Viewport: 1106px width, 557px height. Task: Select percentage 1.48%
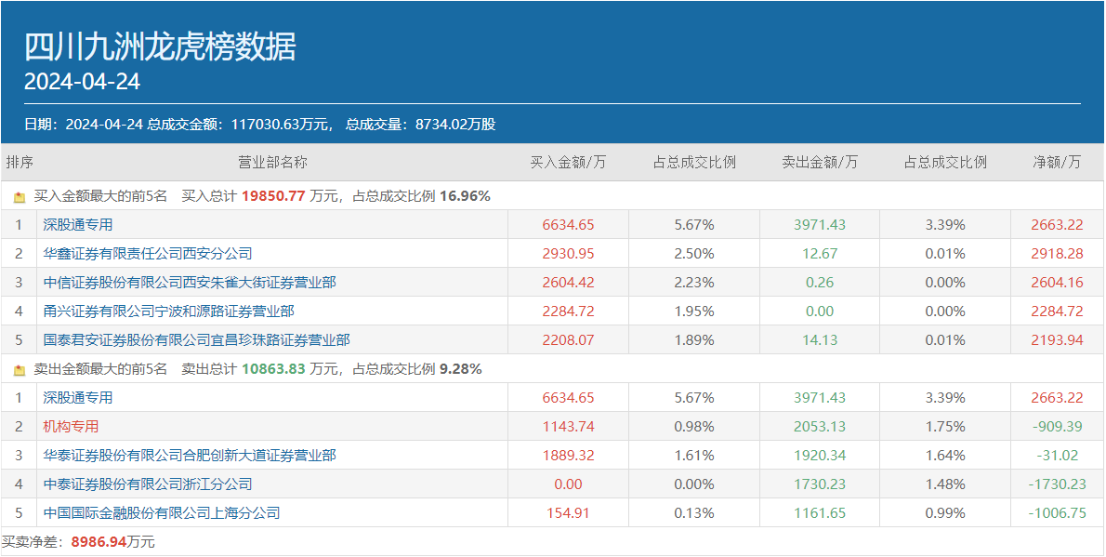945,484
